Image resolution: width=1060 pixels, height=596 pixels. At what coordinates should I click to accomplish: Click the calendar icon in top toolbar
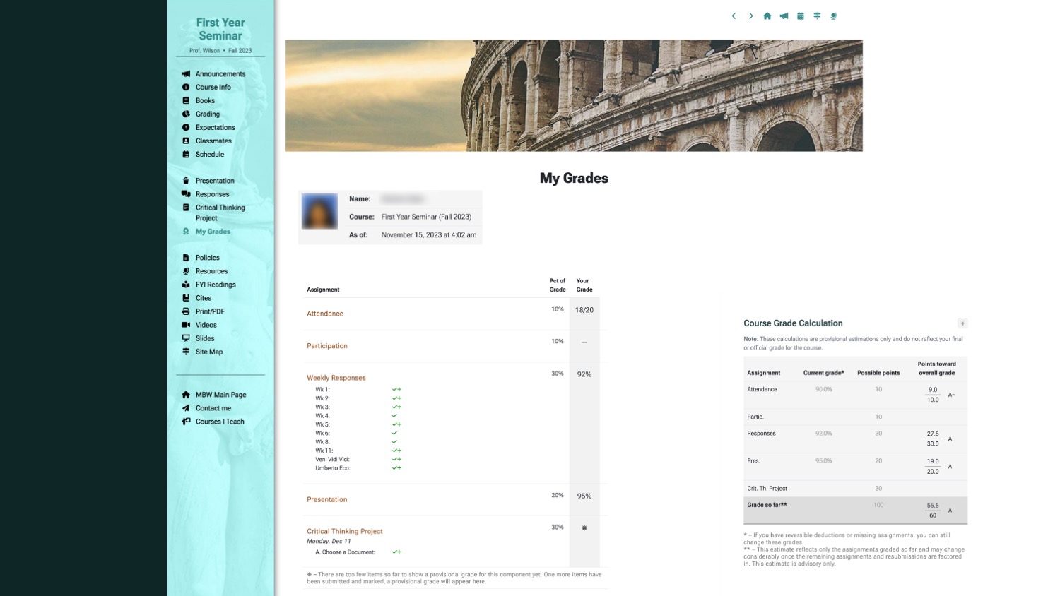tap(800, 16)
